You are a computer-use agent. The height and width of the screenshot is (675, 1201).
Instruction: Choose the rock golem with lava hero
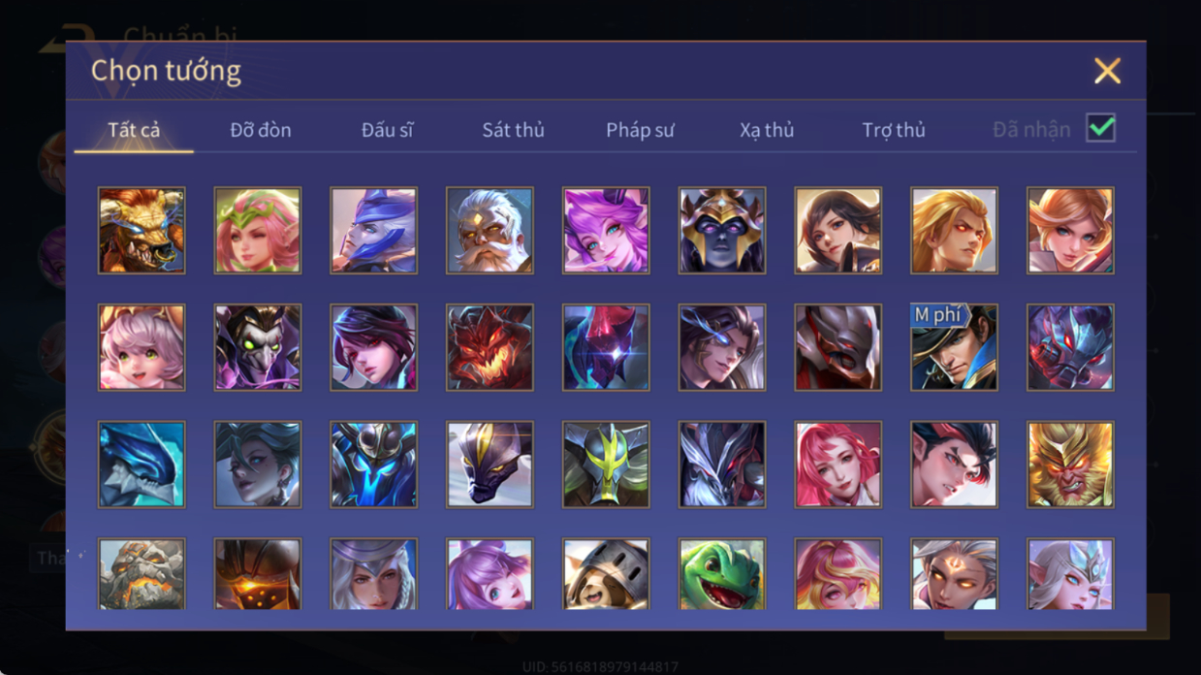pyautogui.click(x=142, y=574)
